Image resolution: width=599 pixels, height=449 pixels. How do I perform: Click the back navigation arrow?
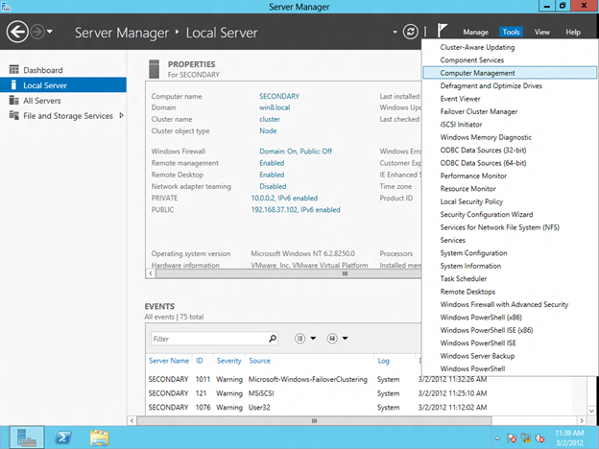coord(17,33)
